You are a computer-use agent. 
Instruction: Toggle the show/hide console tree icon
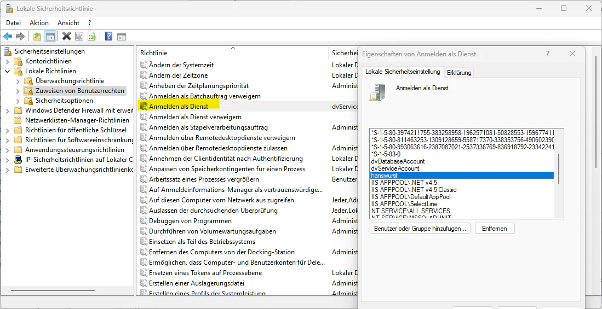pyautogui.click(x=50, y=37)
